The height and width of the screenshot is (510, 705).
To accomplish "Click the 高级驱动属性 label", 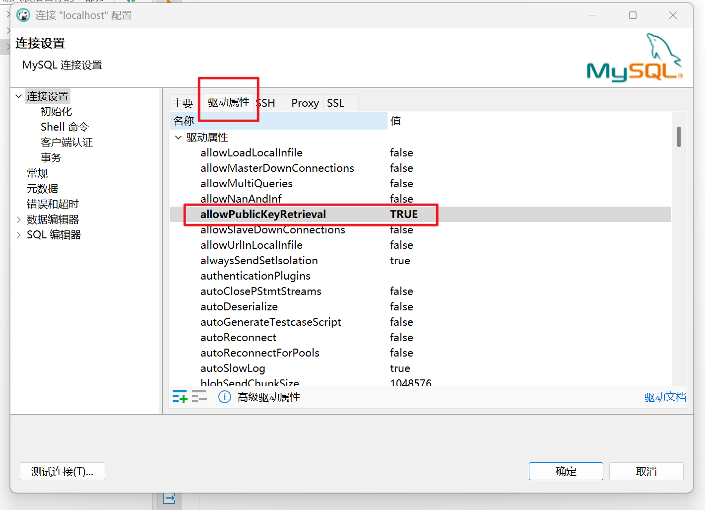I will (269, 397).
